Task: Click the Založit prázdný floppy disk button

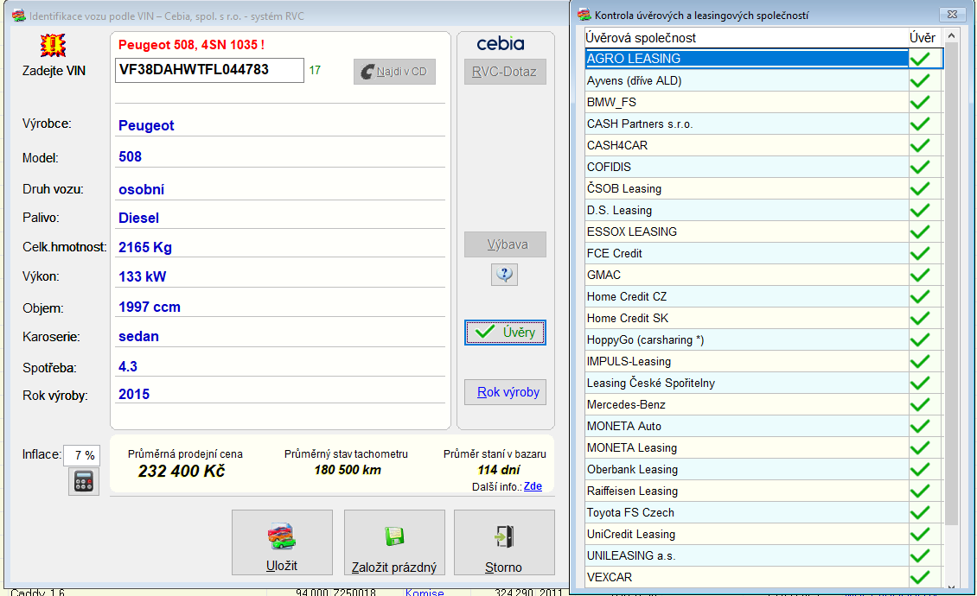Action: [394, 542]
